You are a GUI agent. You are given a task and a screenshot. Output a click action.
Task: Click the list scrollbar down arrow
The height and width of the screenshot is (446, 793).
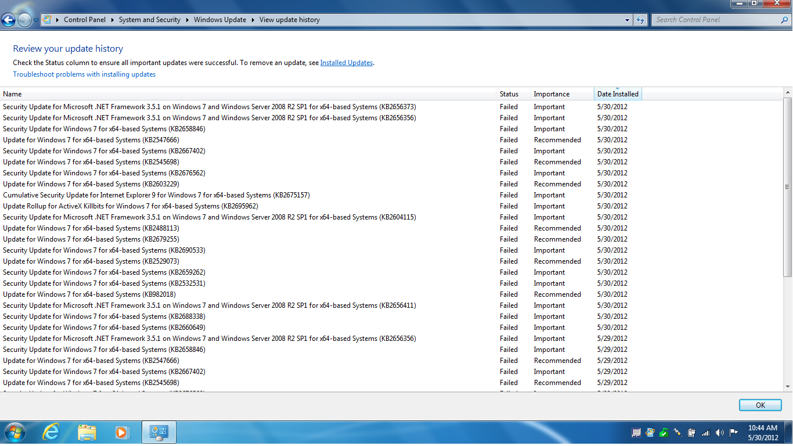788,386
